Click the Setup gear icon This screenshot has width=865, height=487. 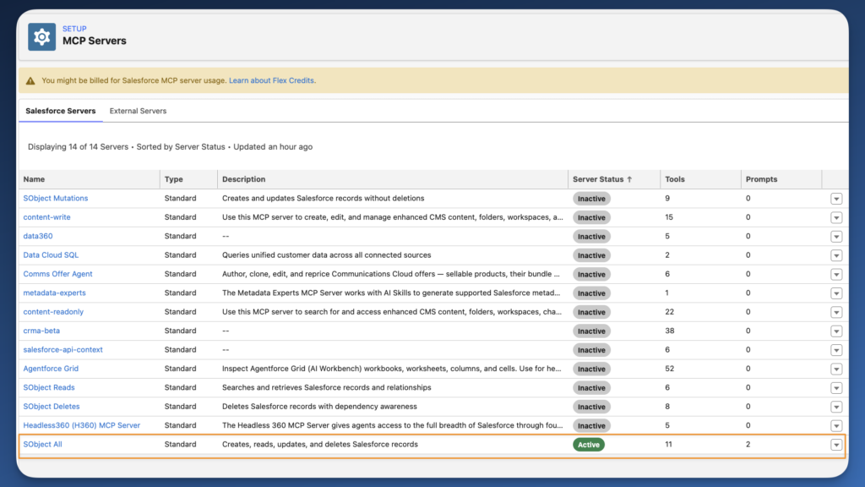click(x=42, y=37)
